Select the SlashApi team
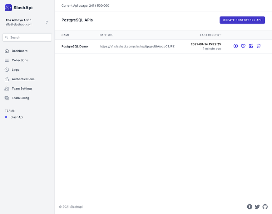The width and height of the screenshot is (272, 214). (x=17, y=117)
